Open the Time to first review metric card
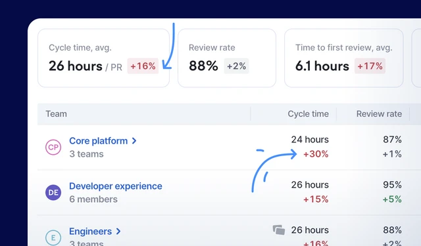Viewport: 421px width, 246px height. [344, 58]
